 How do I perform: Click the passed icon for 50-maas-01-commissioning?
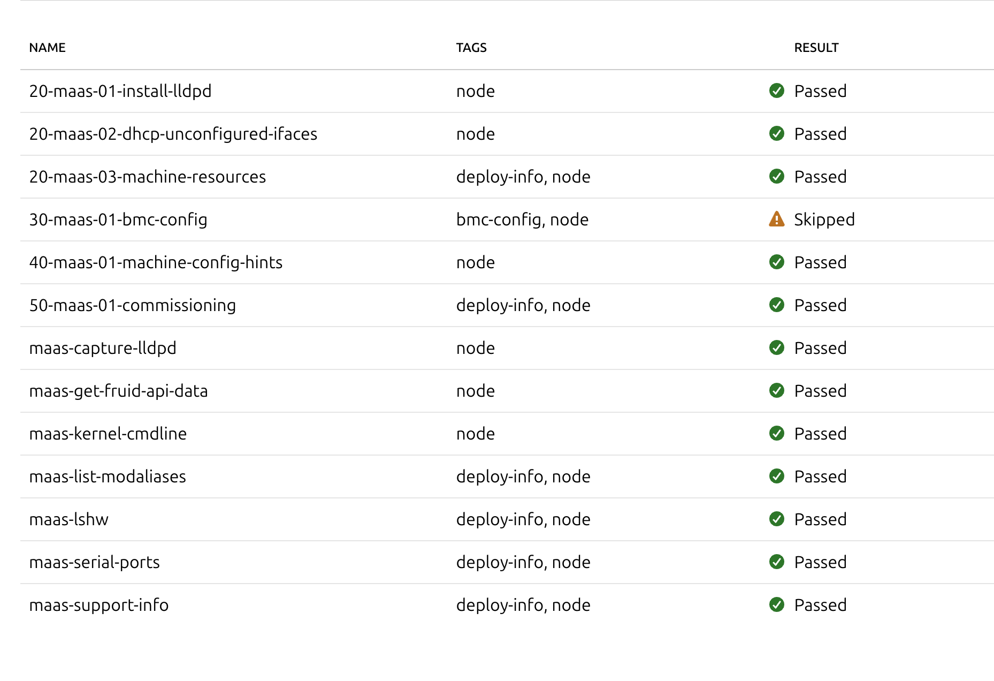tap(776, 305)
